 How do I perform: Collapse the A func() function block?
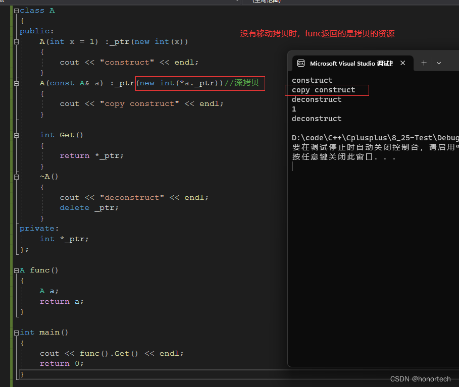pos(16,270)
